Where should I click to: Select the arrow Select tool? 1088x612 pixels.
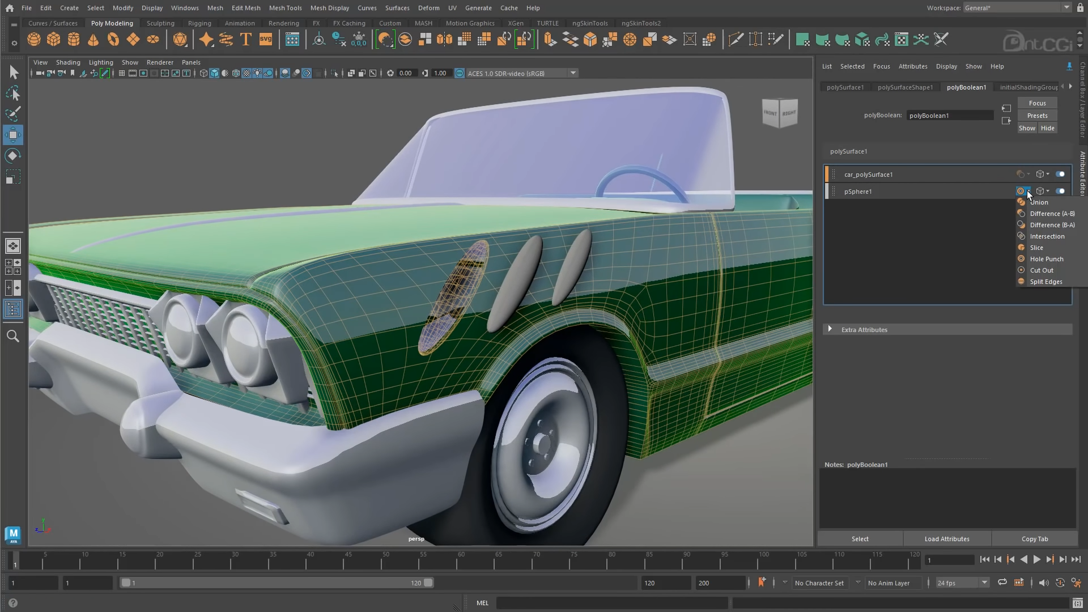pos(13,73)
